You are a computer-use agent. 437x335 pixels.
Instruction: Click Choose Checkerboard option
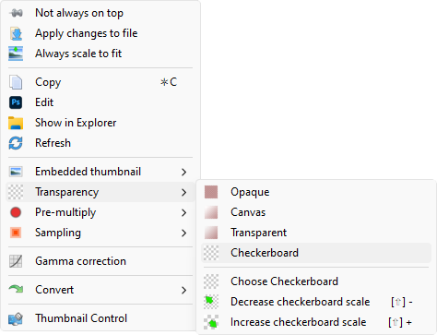pyautogui.click(x=316, y=281)
